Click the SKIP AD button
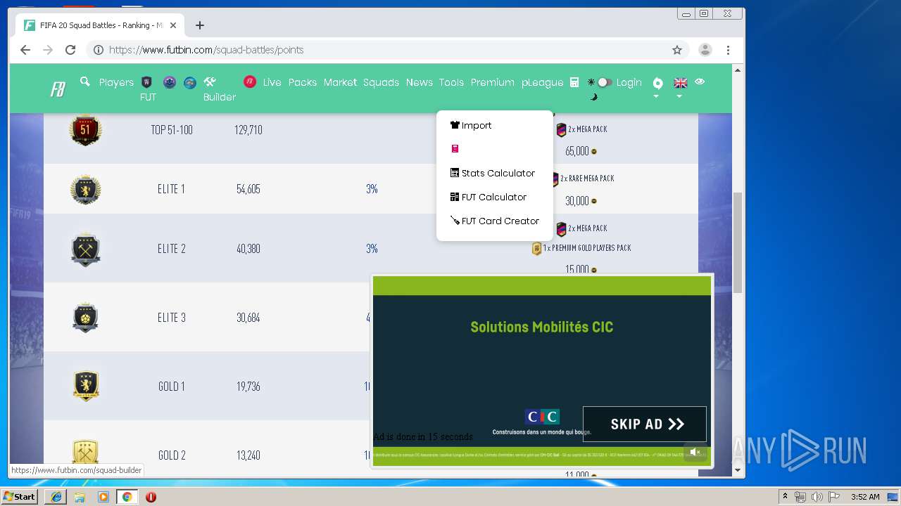The image size is (901, 506). point(645,424)
